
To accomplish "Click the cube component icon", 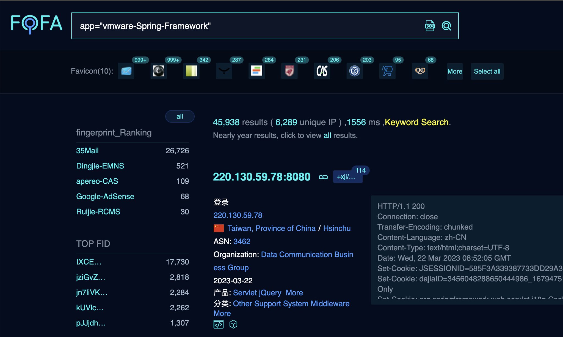I will coord(233,324).
